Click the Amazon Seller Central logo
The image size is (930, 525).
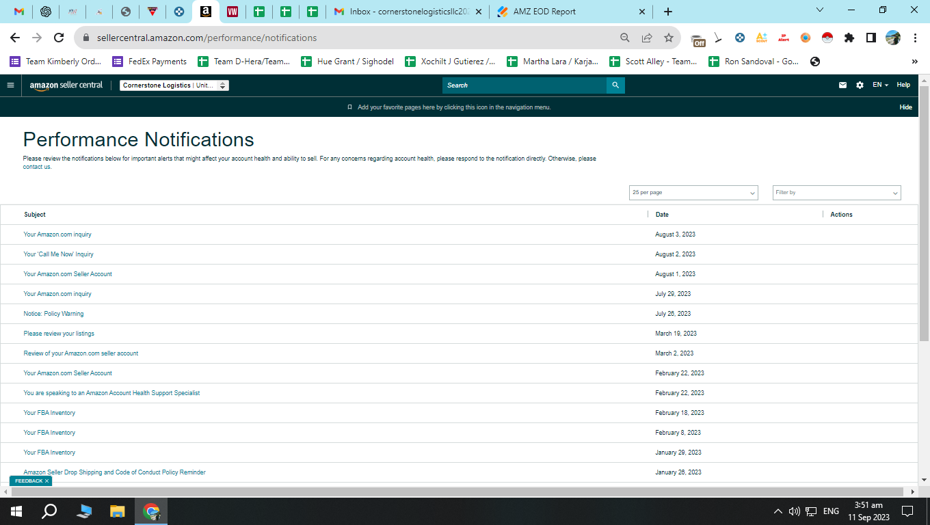[x=66, y=85]
